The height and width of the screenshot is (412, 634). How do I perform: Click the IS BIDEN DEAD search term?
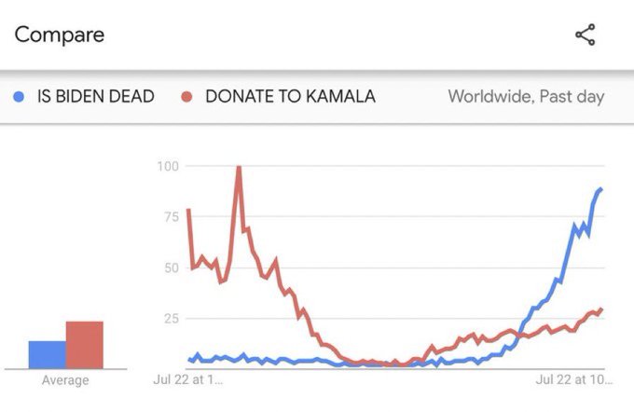point(95,97)
